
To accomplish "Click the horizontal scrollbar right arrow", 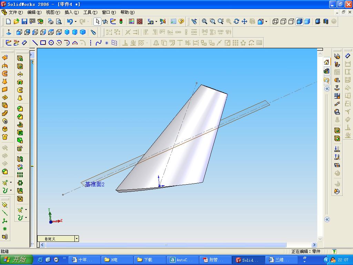I will [x=314, y=245].
